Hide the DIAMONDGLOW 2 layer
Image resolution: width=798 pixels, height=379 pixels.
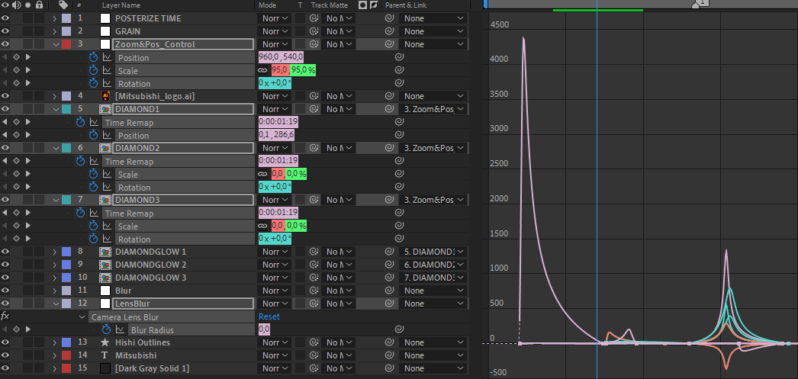pos(5,265)
